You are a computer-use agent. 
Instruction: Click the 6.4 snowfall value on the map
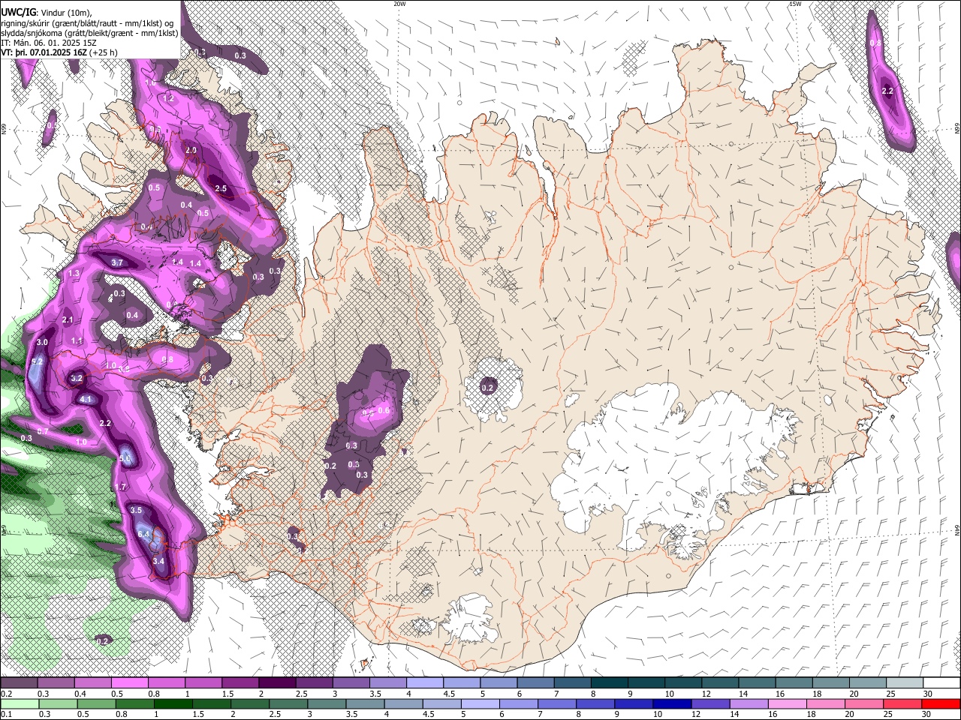[145, 533]
